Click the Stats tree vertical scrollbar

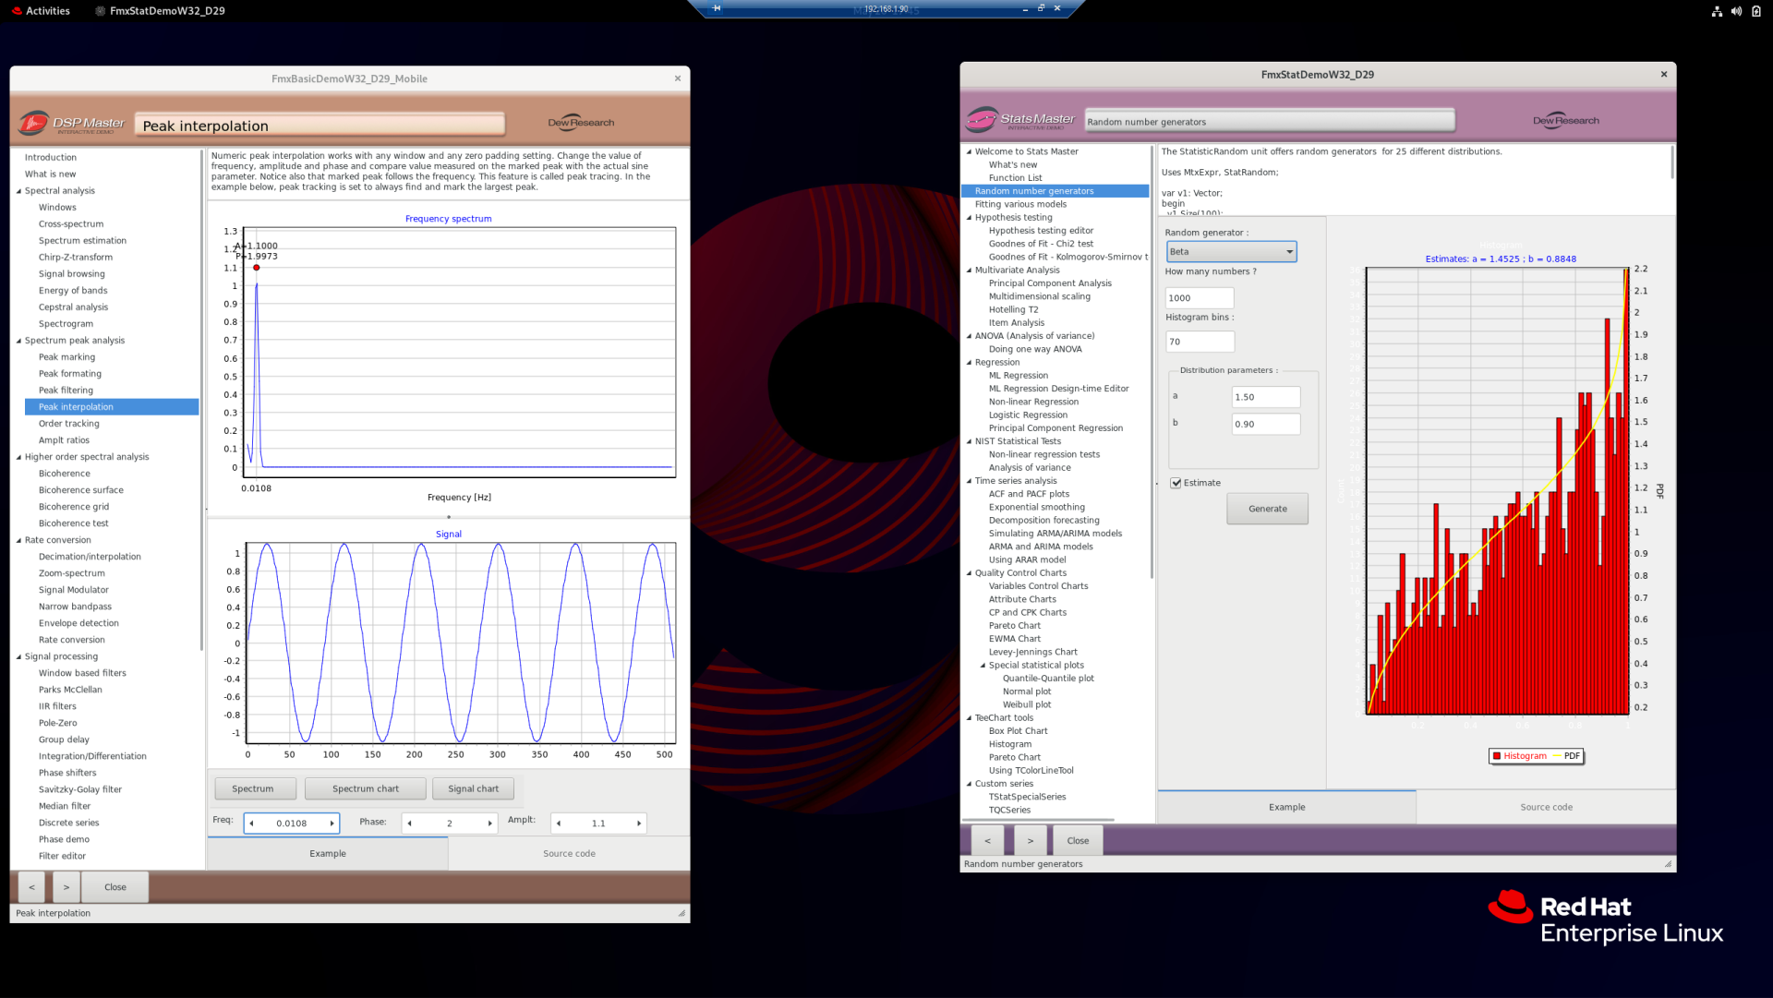1152,361
